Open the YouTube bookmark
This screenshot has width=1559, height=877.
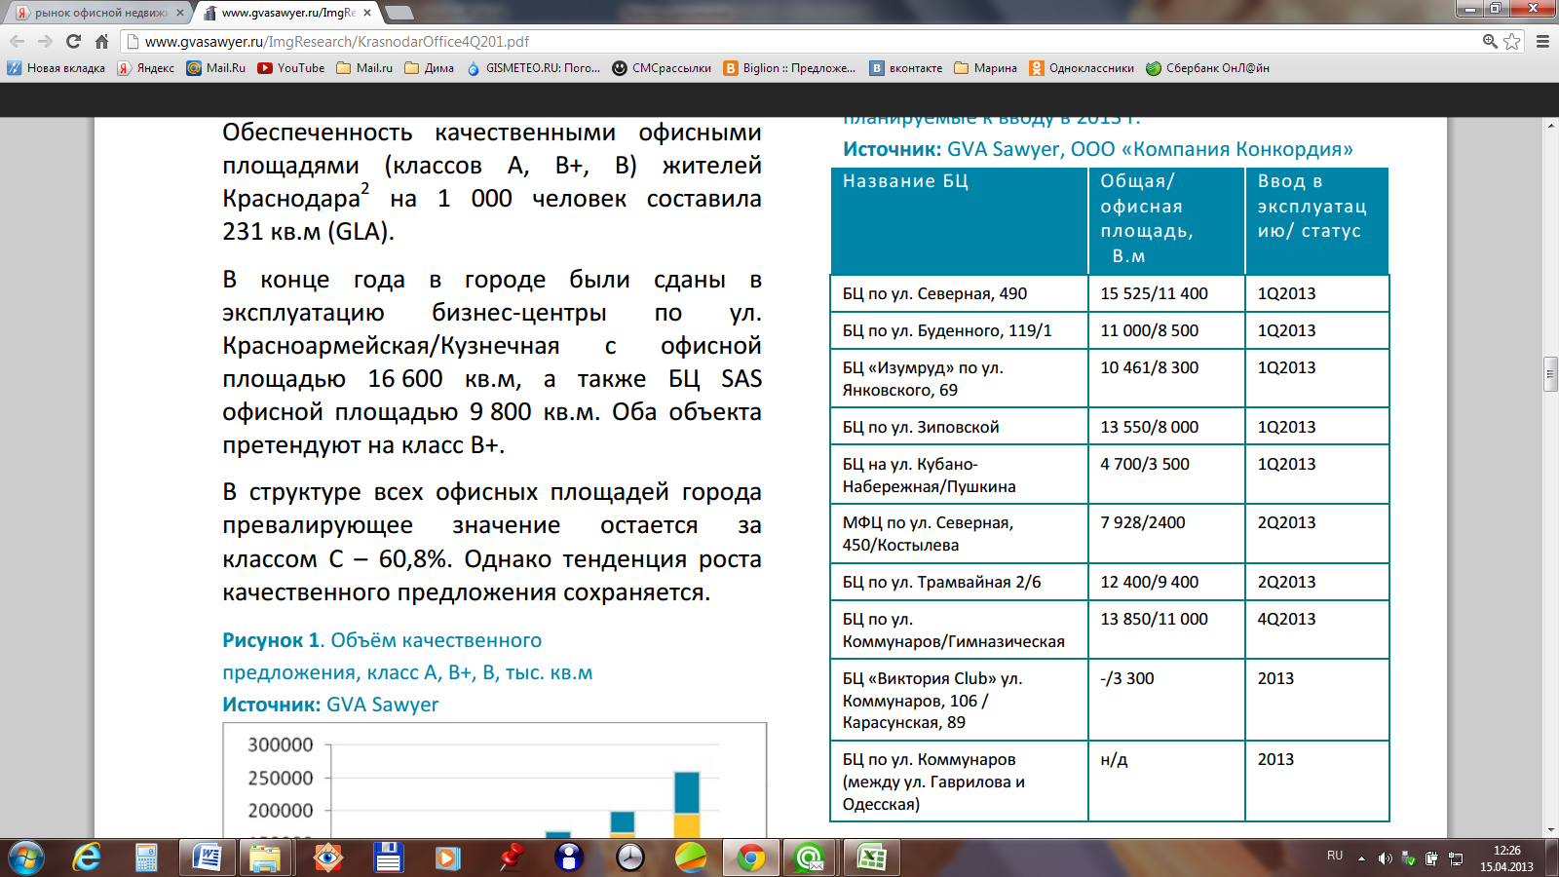(x=291, y=68)
